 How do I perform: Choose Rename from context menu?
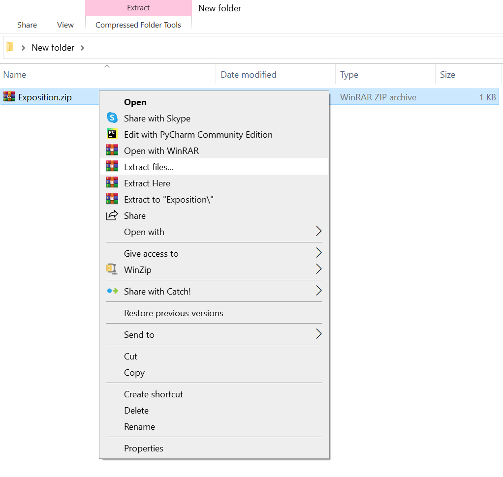point(214,427)
